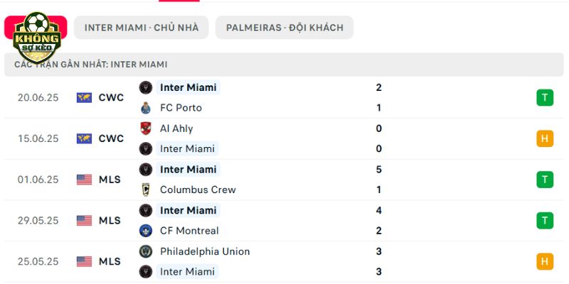Click the orange H badge for the Philadelphia match
This screenshot has width=569, height=284.
545,261
